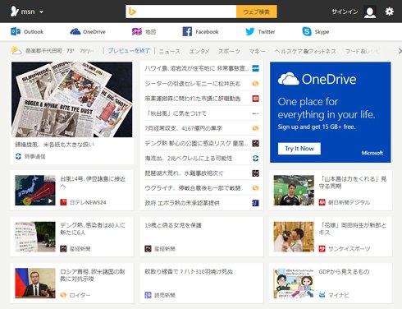Open the OneDrive cloud icon shortcut
This screenshot has height=309, width=402.
(75, 31)
